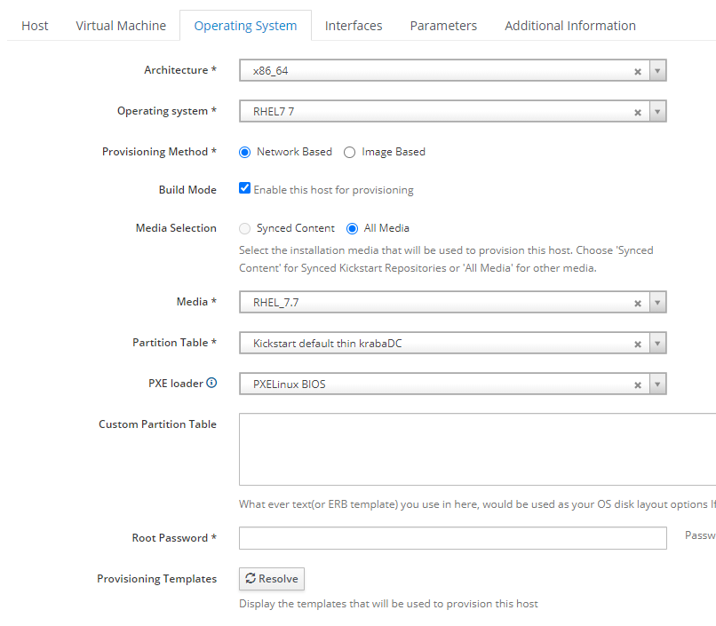Open the PXE loader dropdown arrow
The image size is (716, 626).
657,384
